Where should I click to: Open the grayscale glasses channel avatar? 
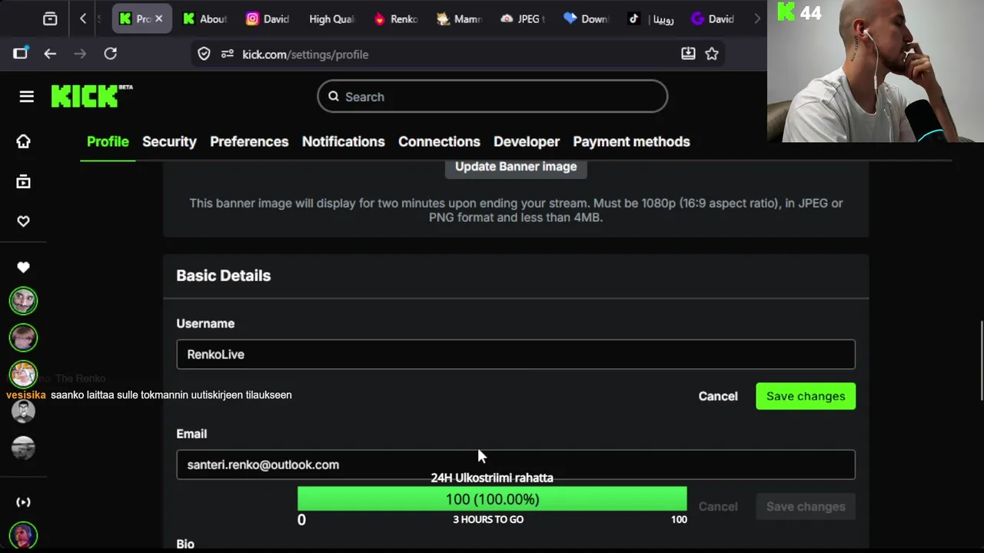(23, 411)
